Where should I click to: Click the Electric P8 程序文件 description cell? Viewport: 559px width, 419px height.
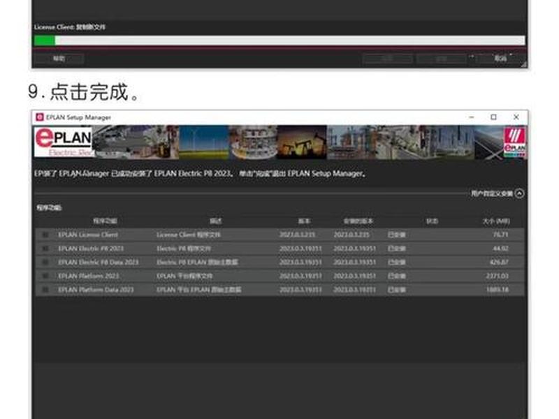pos(184,249)
